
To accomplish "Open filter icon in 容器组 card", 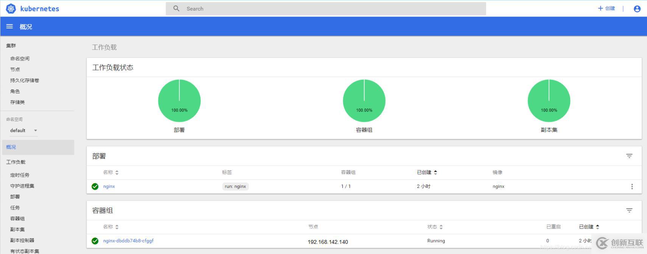I will click(x=629, y=210).
